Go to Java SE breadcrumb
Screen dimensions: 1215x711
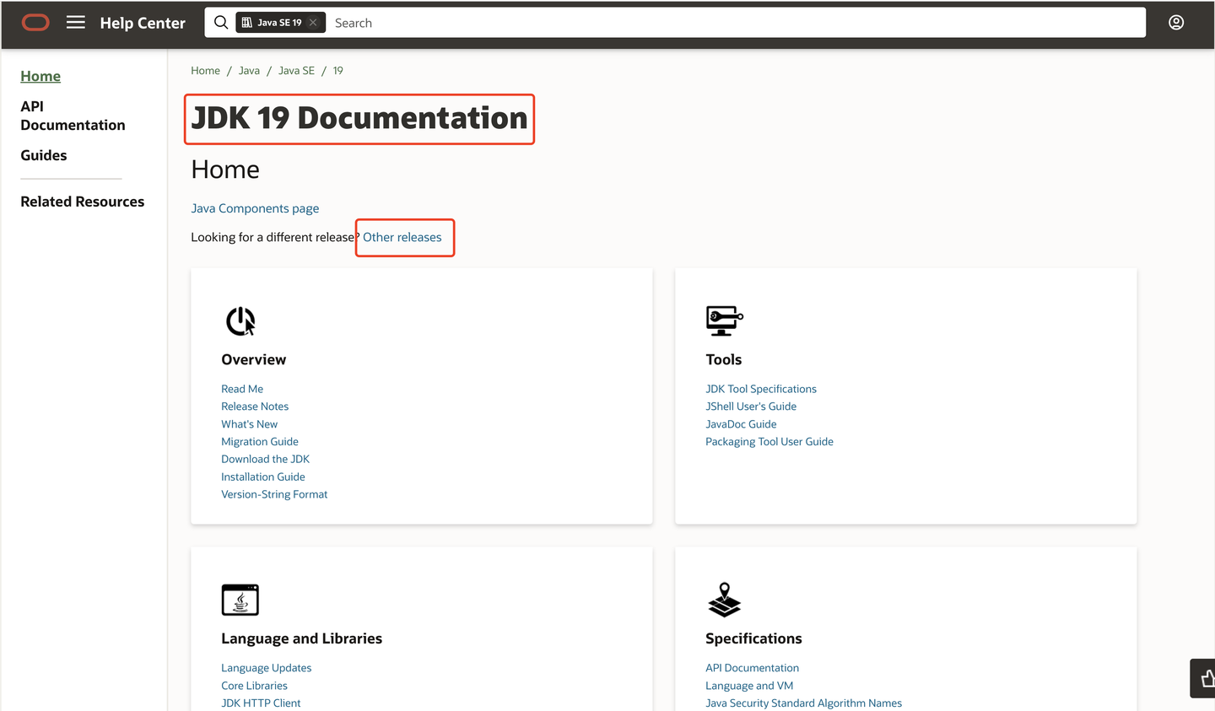click(x=296, y=71)
